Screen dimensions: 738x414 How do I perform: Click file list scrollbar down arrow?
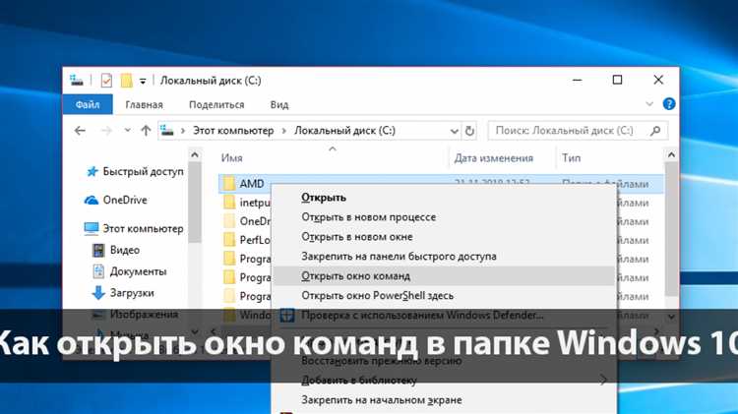pyautogui.click(x=671, y=317)
